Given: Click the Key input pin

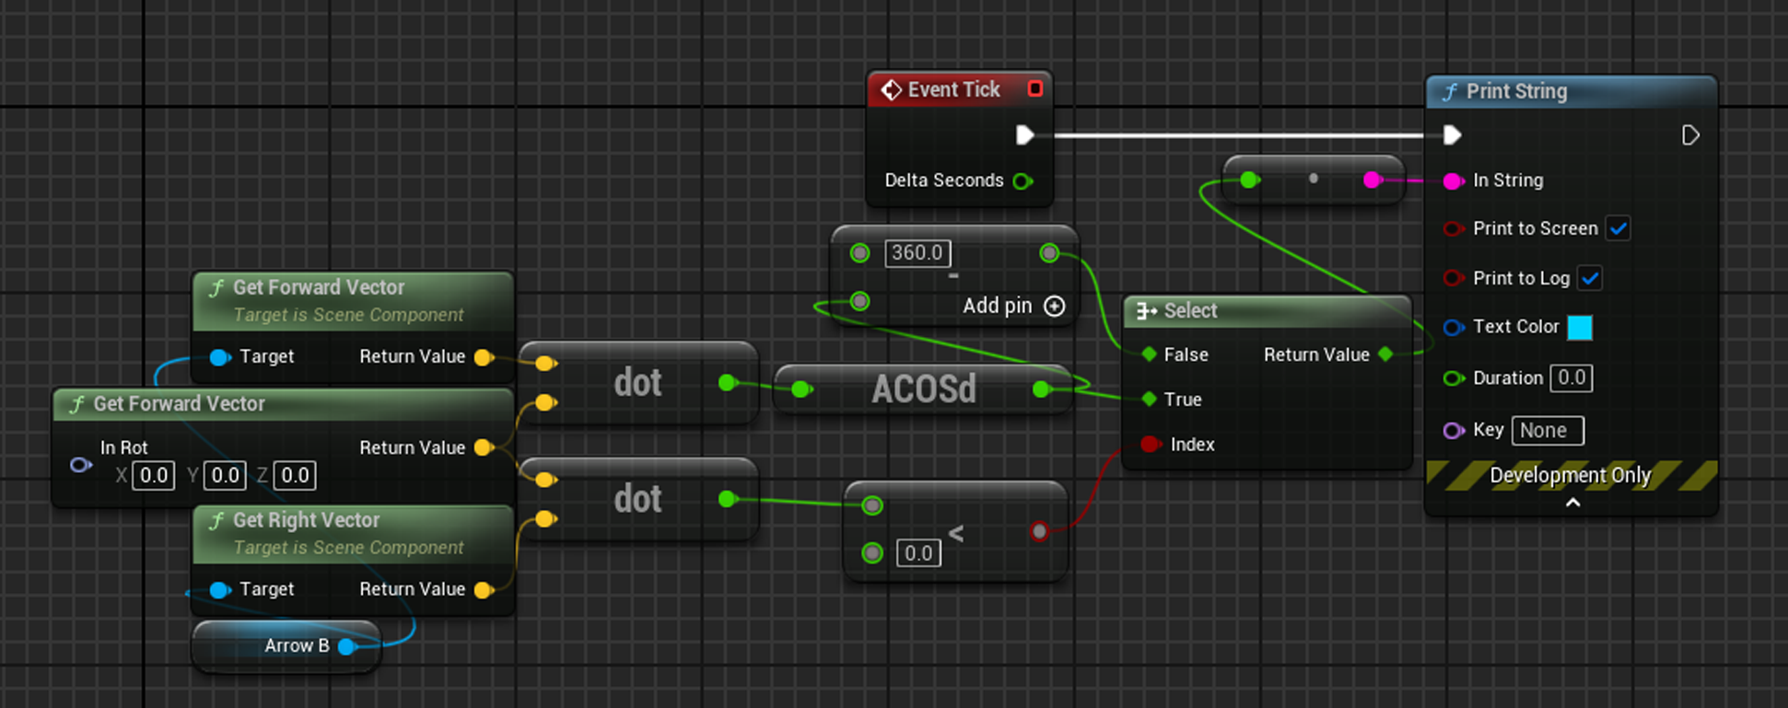Looking at the screenshot, I should pyautogui.click(x=1453, y=430).
